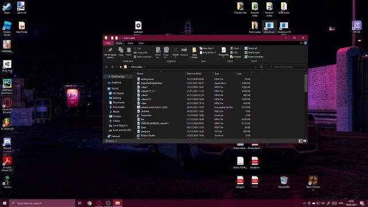Viewport: 368px width, 207px height.
Task: Click Copy path in ribbon
Action: coord(140,52)
